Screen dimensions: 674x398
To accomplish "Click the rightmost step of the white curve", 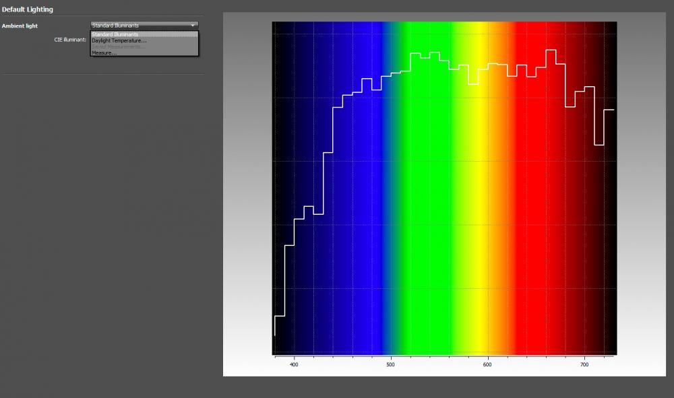I will point(609,110).
